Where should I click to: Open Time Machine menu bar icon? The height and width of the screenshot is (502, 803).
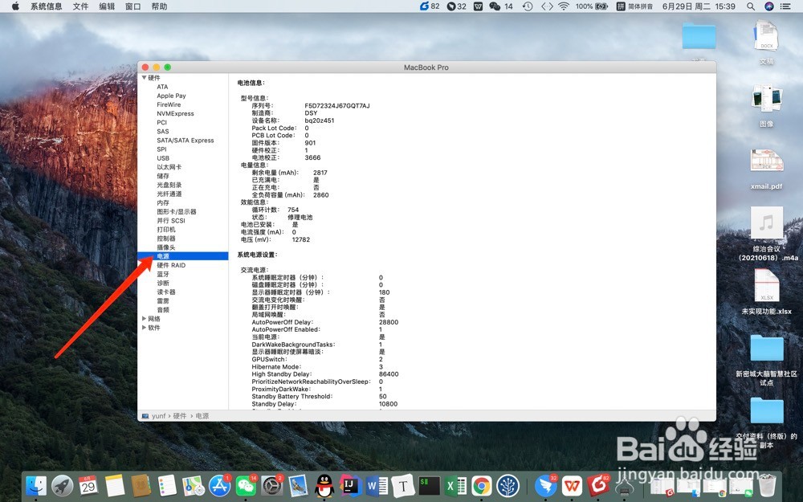pos(528,6)
